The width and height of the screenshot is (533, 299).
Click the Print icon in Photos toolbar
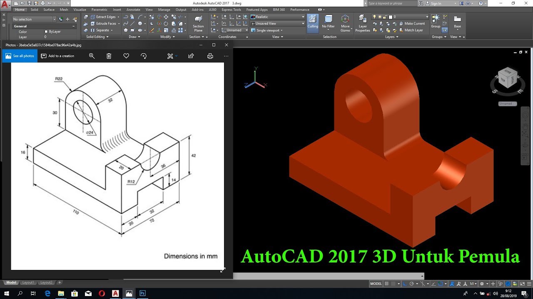point(210,56)
